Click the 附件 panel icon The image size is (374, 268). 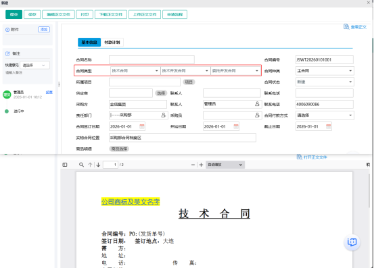7,30
